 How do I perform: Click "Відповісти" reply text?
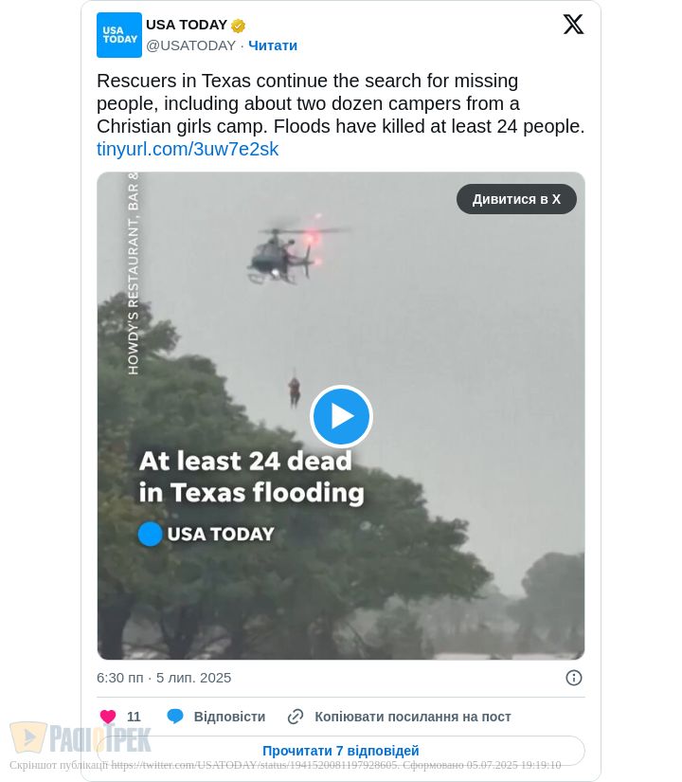point(229,717)
